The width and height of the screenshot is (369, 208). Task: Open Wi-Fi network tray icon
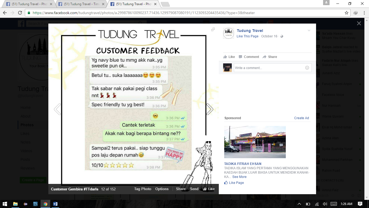click(317, 204)
